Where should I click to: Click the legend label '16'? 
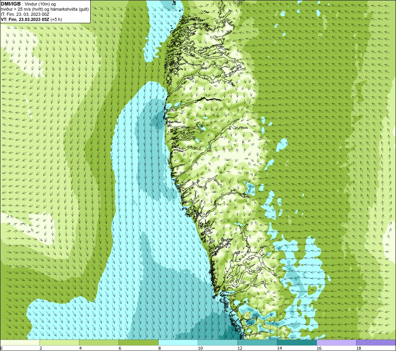[x=319, y=349]
